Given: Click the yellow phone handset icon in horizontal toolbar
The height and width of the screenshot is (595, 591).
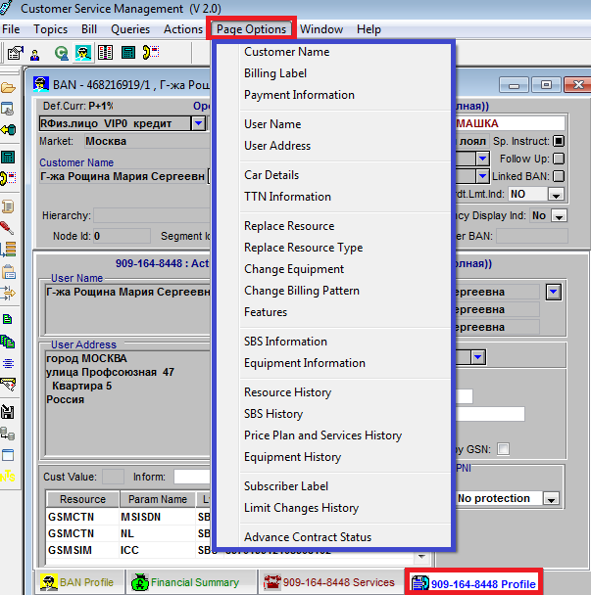Looking at the screenshot, I should click(x=151, y=53).
